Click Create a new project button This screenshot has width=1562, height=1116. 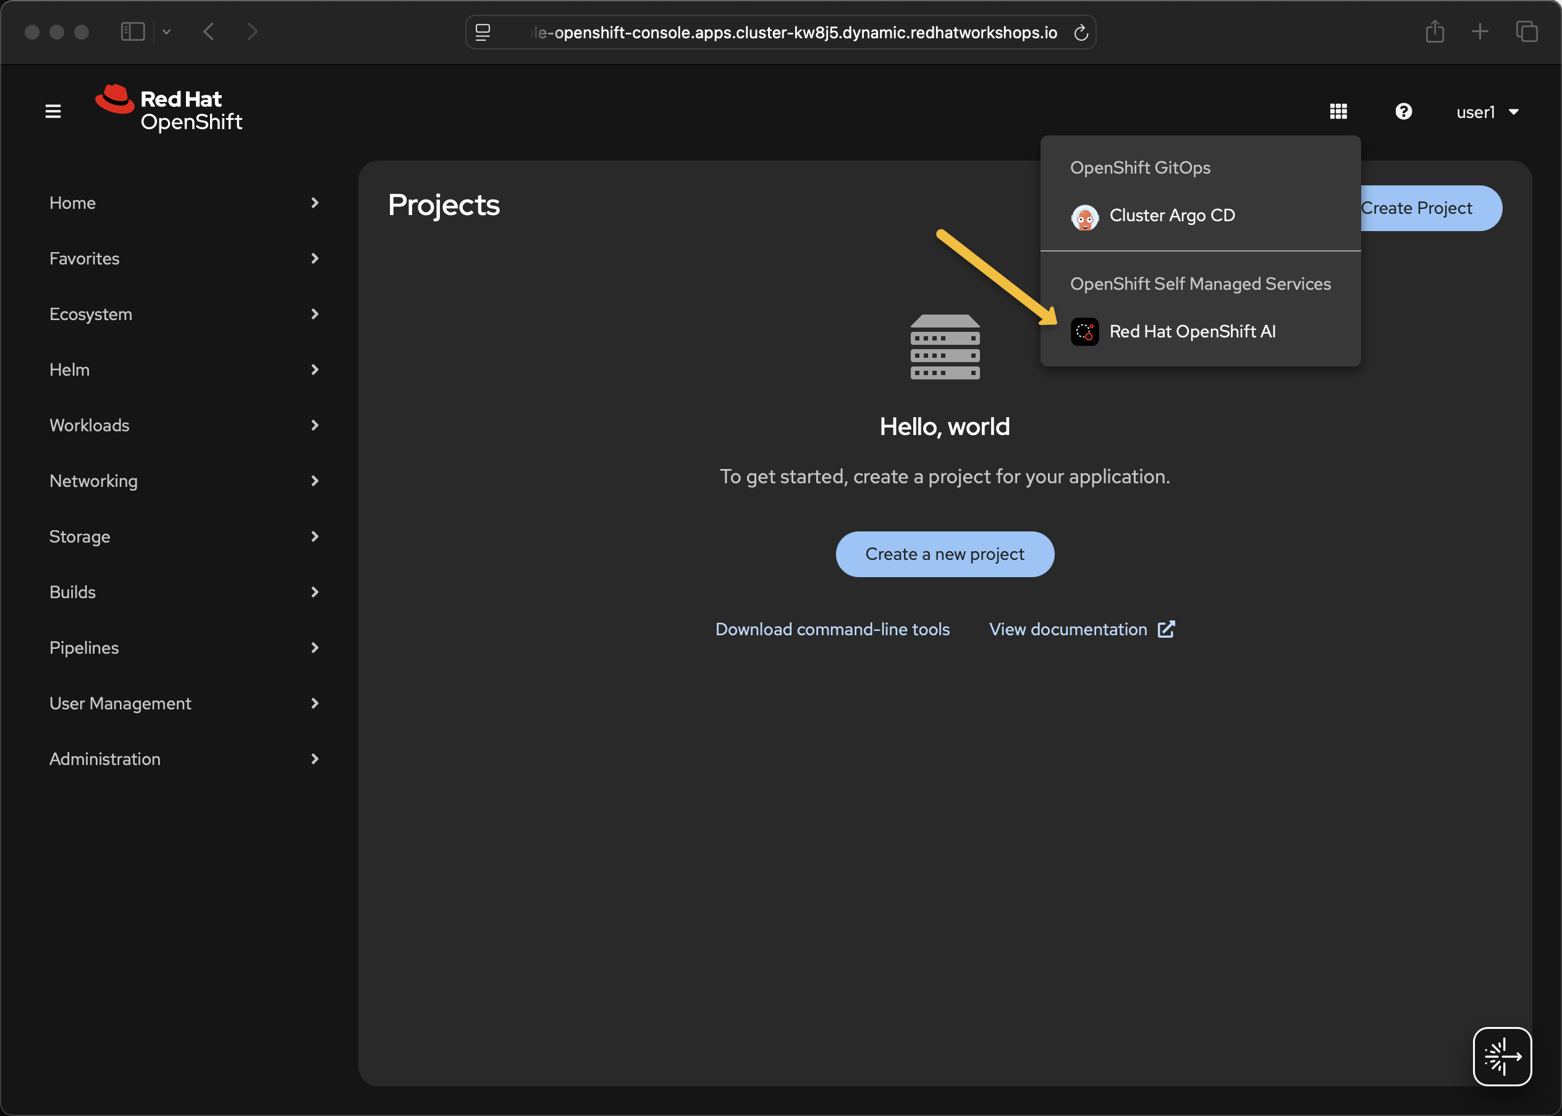tap(944, 554)
